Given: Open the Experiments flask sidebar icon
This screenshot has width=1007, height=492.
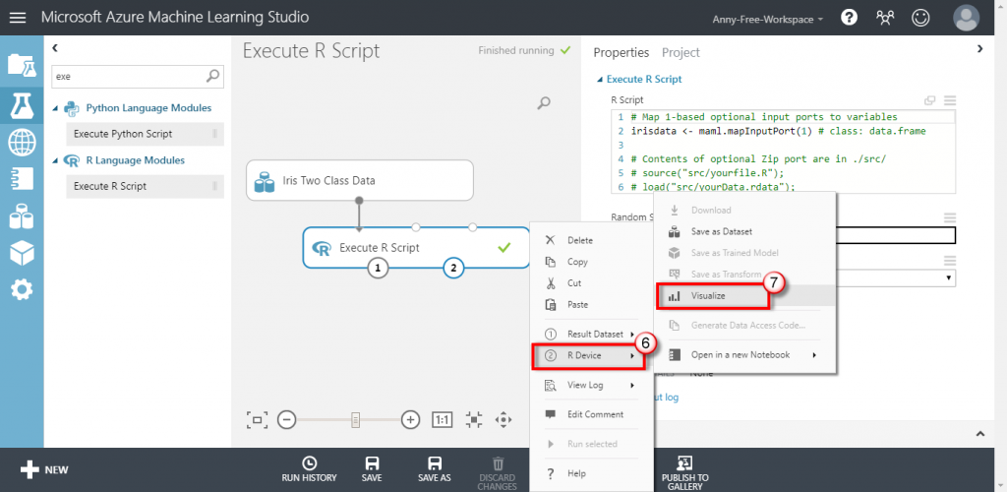Looking at the screenshot, I should tap(22, 104).
